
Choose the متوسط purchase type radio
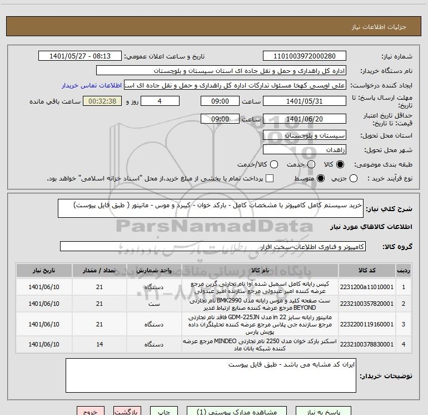[x=321, y=178]
